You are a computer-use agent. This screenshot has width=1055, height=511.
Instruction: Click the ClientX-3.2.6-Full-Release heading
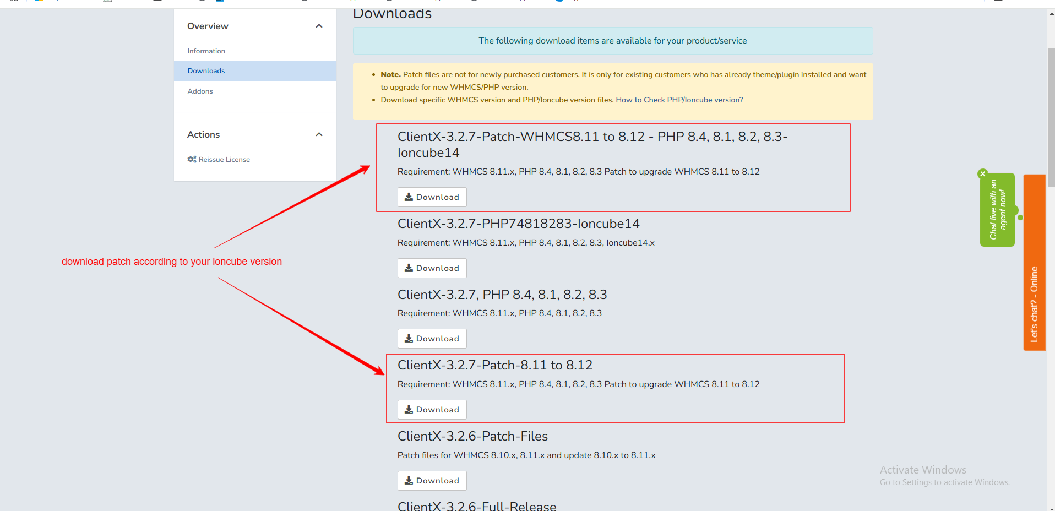point(477,505)
